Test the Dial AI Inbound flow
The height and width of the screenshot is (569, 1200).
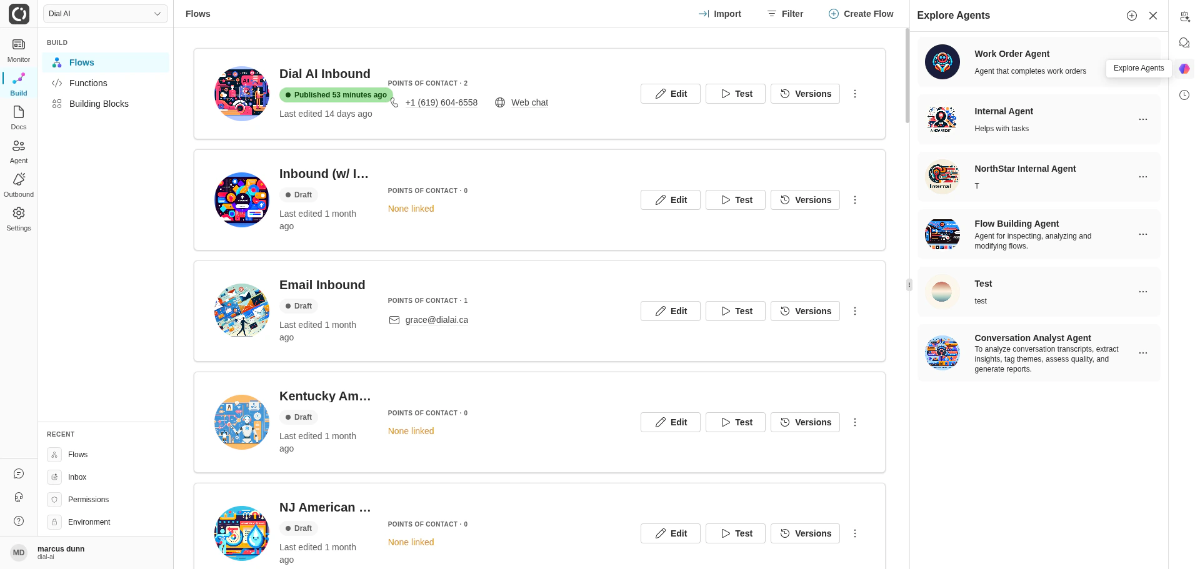tap(736, 94)
